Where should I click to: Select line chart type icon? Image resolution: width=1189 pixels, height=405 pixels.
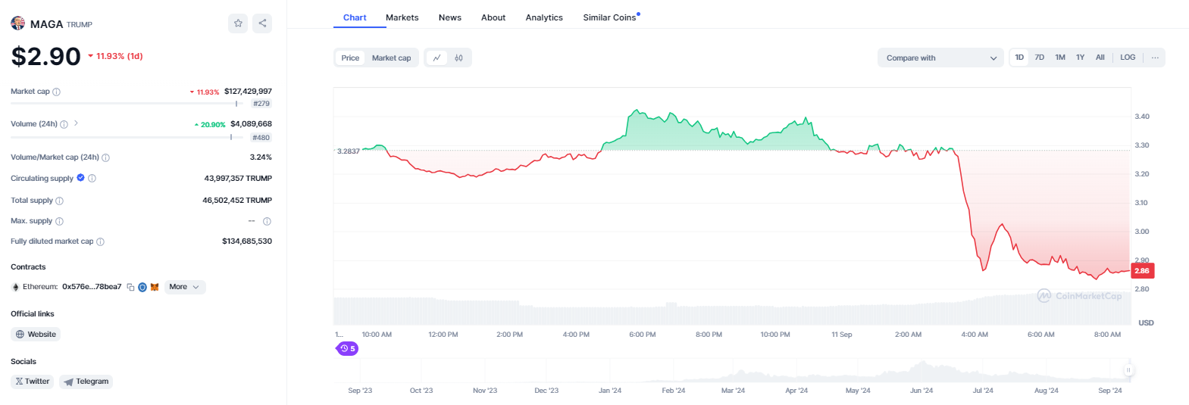point(436,58)
